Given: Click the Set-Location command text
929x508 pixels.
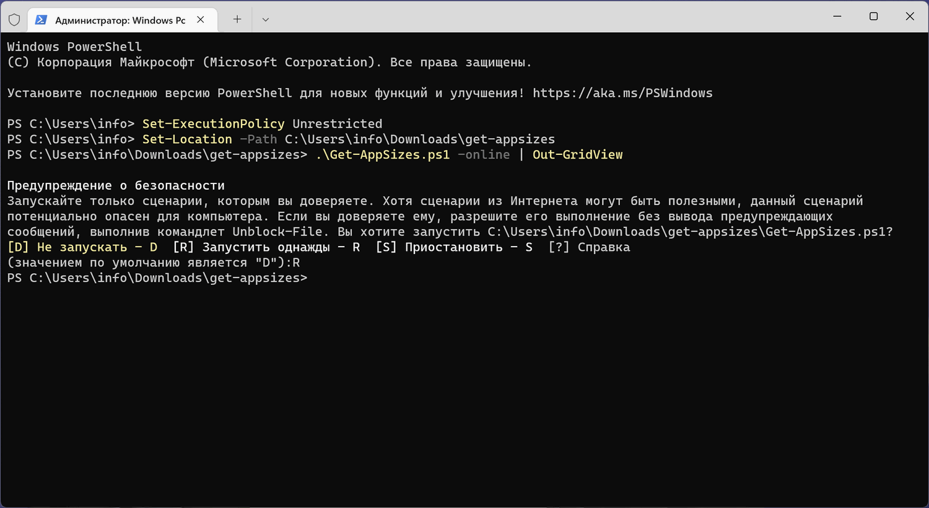Looking at the screenshot, I should tap(187, 139).
